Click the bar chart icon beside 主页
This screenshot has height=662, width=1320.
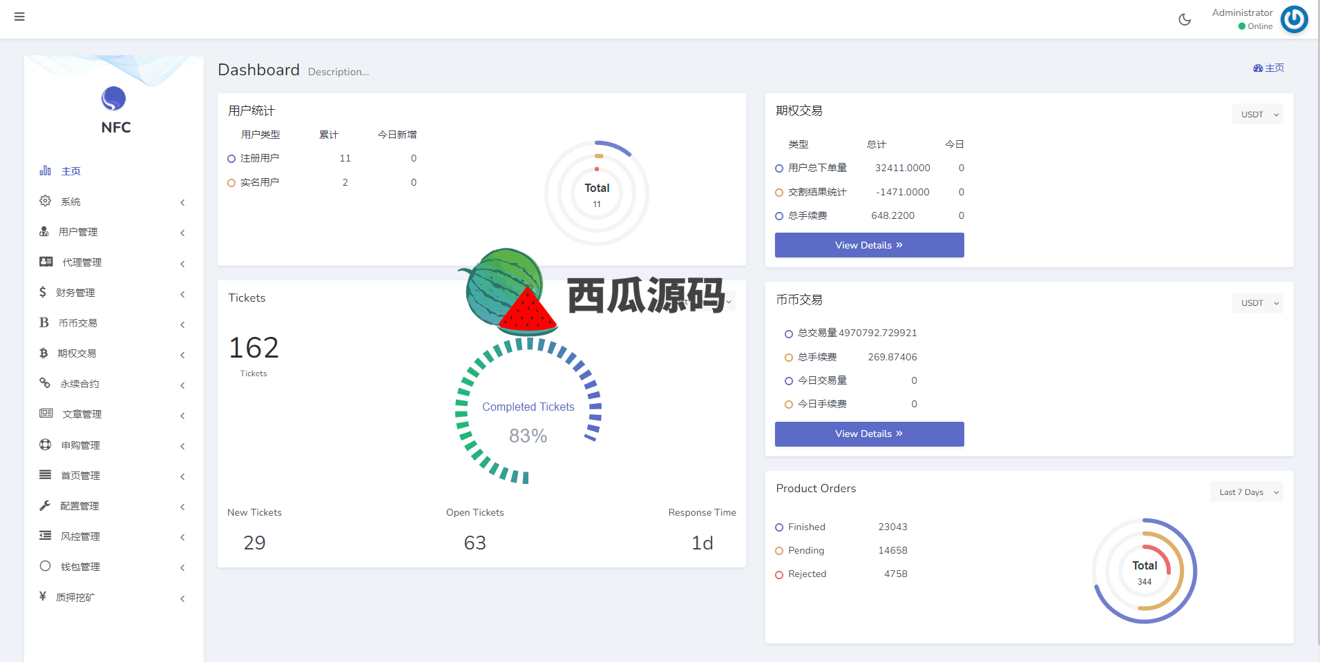46,171
